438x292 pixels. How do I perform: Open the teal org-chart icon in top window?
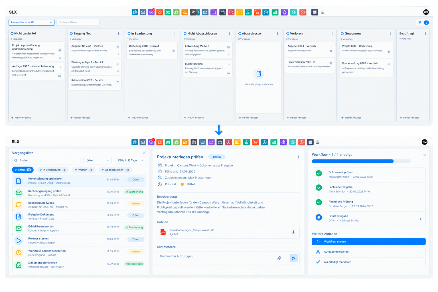(248, 12)
